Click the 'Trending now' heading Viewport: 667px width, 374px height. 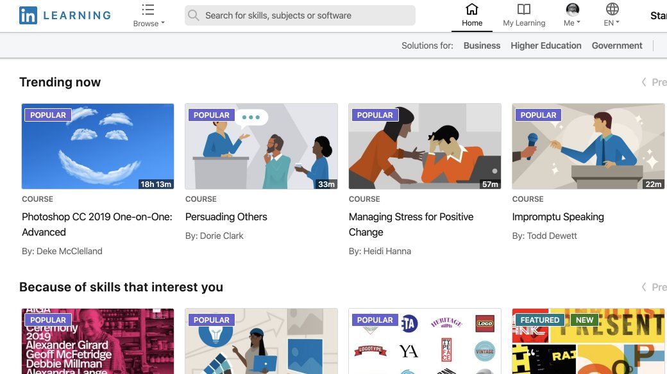click(60, 82)
